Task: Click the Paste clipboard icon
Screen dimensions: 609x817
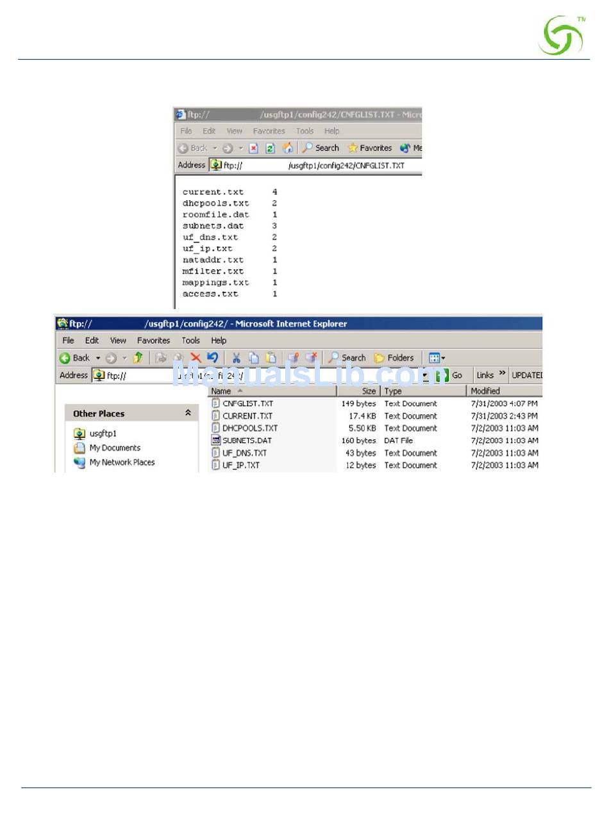Action: (271, 358)
